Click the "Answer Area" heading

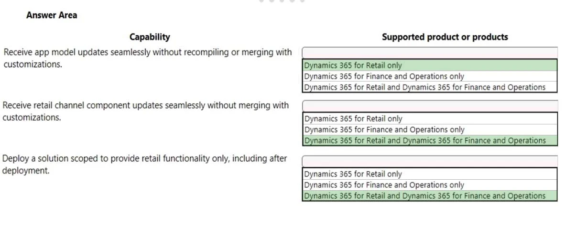point(52,15)
